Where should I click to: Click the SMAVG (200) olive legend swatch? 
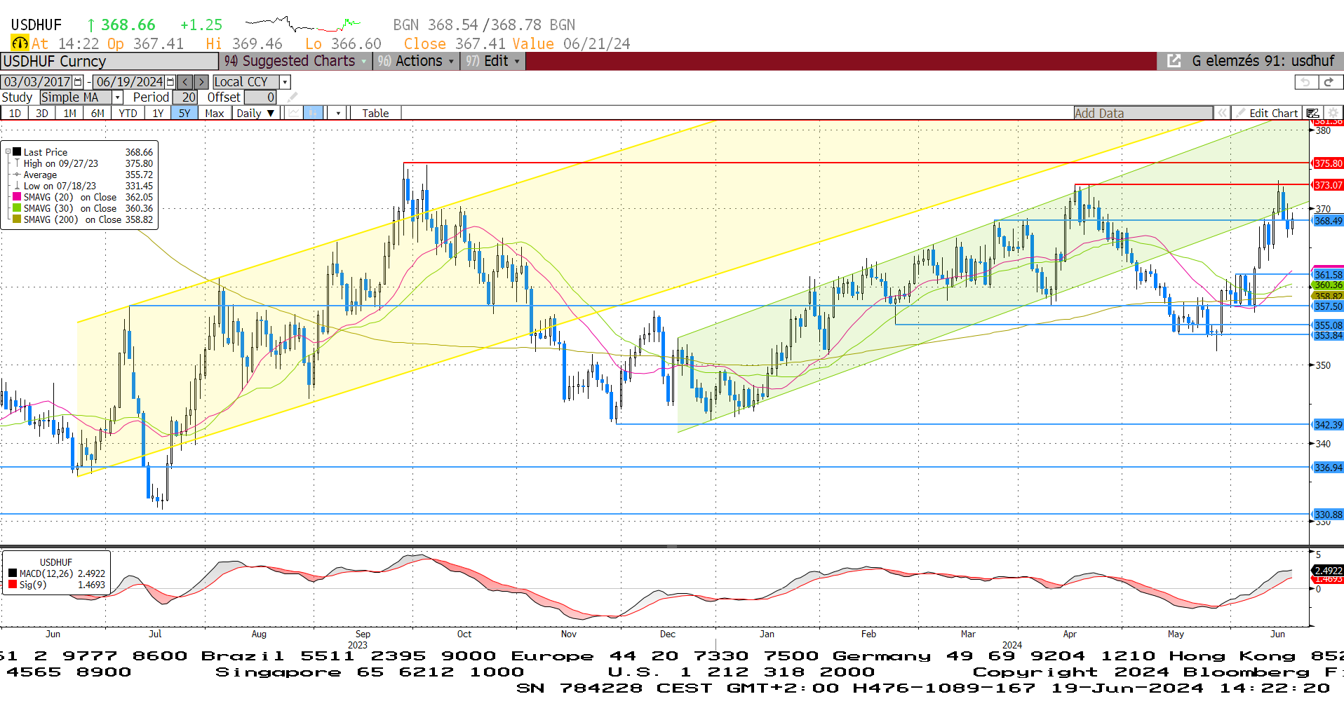coord(17,219)
